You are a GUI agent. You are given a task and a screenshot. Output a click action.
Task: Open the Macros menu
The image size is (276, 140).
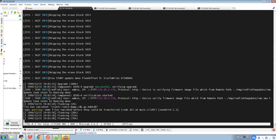point(60,4)
